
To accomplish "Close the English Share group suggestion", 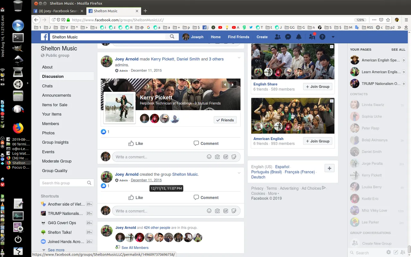I will click(x=332, y=47).
